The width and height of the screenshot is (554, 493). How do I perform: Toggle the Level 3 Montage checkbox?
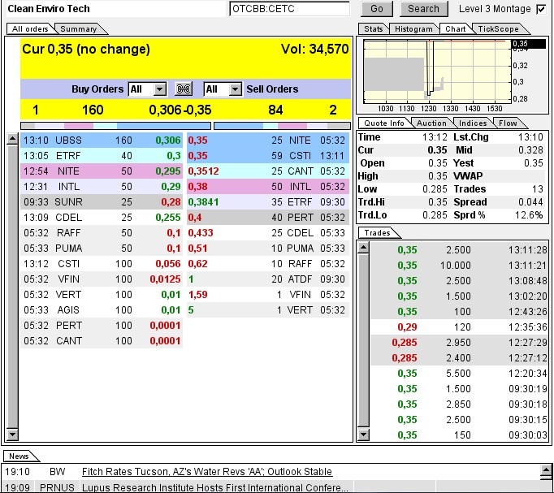541,9
